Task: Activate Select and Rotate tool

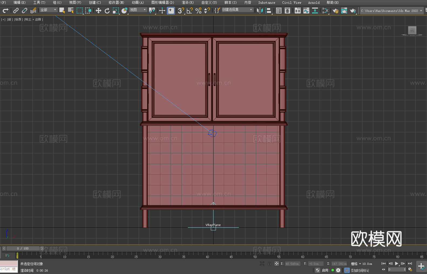Action: [x=107, y=11]
